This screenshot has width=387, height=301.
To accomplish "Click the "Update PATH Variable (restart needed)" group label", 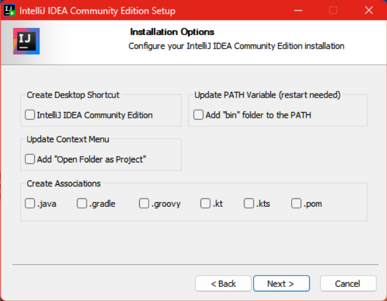I will point(268,95).
